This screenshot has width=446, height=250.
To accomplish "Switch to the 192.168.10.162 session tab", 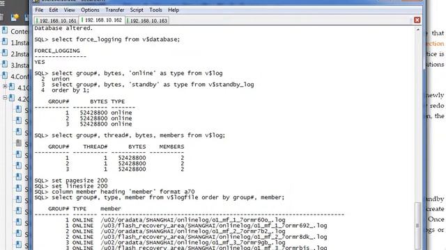I will point(102,20).
